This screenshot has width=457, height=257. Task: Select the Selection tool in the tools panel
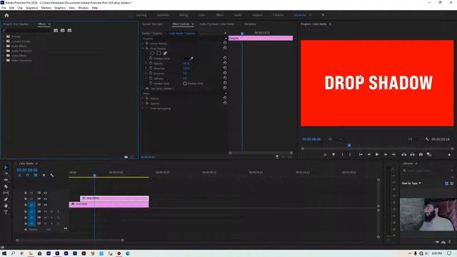tap(6, 167)
